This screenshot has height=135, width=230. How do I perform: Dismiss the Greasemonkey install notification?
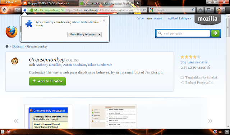point(104,21)
